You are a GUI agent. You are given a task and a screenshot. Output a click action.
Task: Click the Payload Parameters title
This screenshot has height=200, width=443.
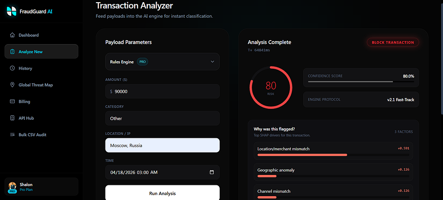128,42
